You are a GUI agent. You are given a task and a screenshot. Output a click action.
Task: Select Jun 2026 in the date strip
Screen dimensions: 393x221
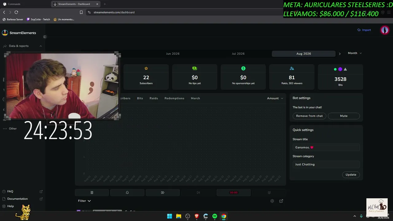click(x=173, y=54)
